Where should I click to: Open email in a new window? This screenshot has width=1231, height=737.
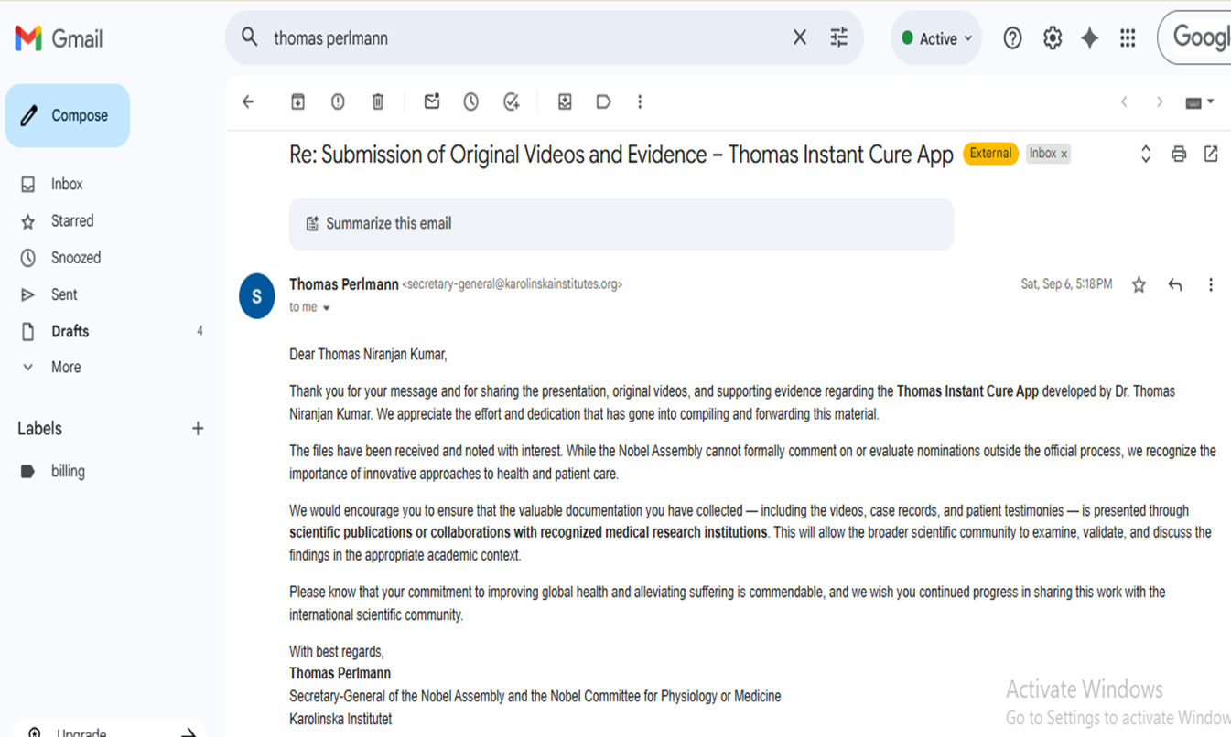coord(1211,155)
